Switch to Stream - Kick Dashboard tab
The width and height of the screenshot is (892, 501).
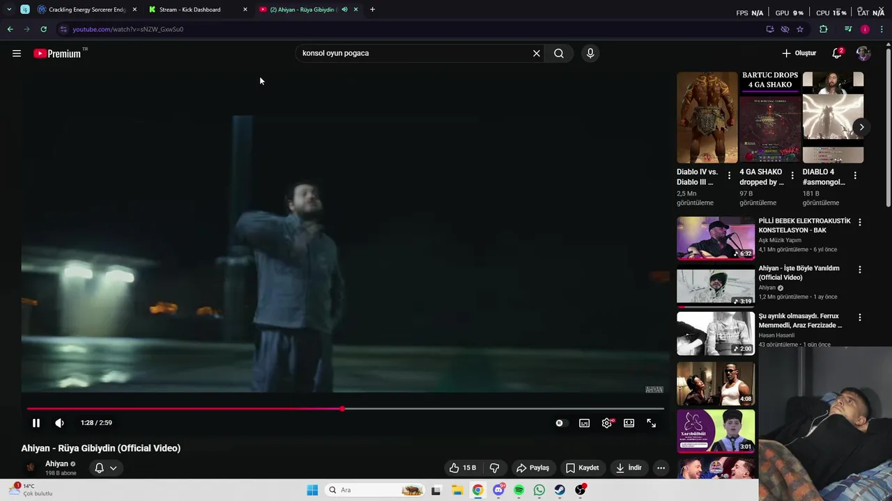(198, 10)
